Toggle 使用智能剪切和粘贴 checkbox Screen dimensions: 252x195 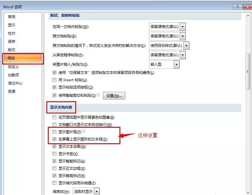coord(54,95)
